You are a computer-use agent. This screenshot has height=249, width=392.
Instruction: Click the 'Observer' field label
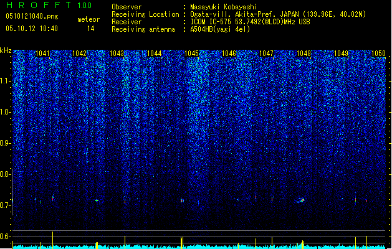click(127, 7)
